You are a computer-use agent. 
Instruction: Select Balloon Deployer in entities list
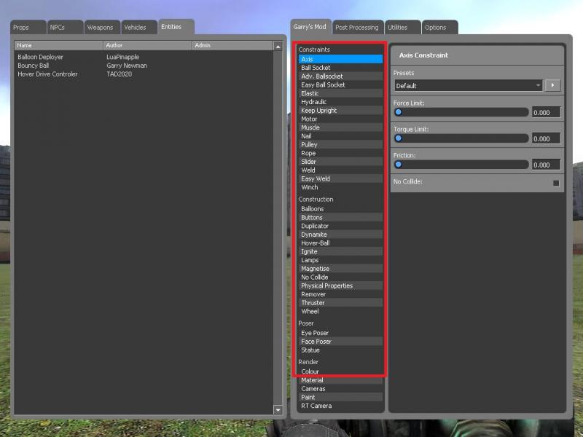[41, 57]
